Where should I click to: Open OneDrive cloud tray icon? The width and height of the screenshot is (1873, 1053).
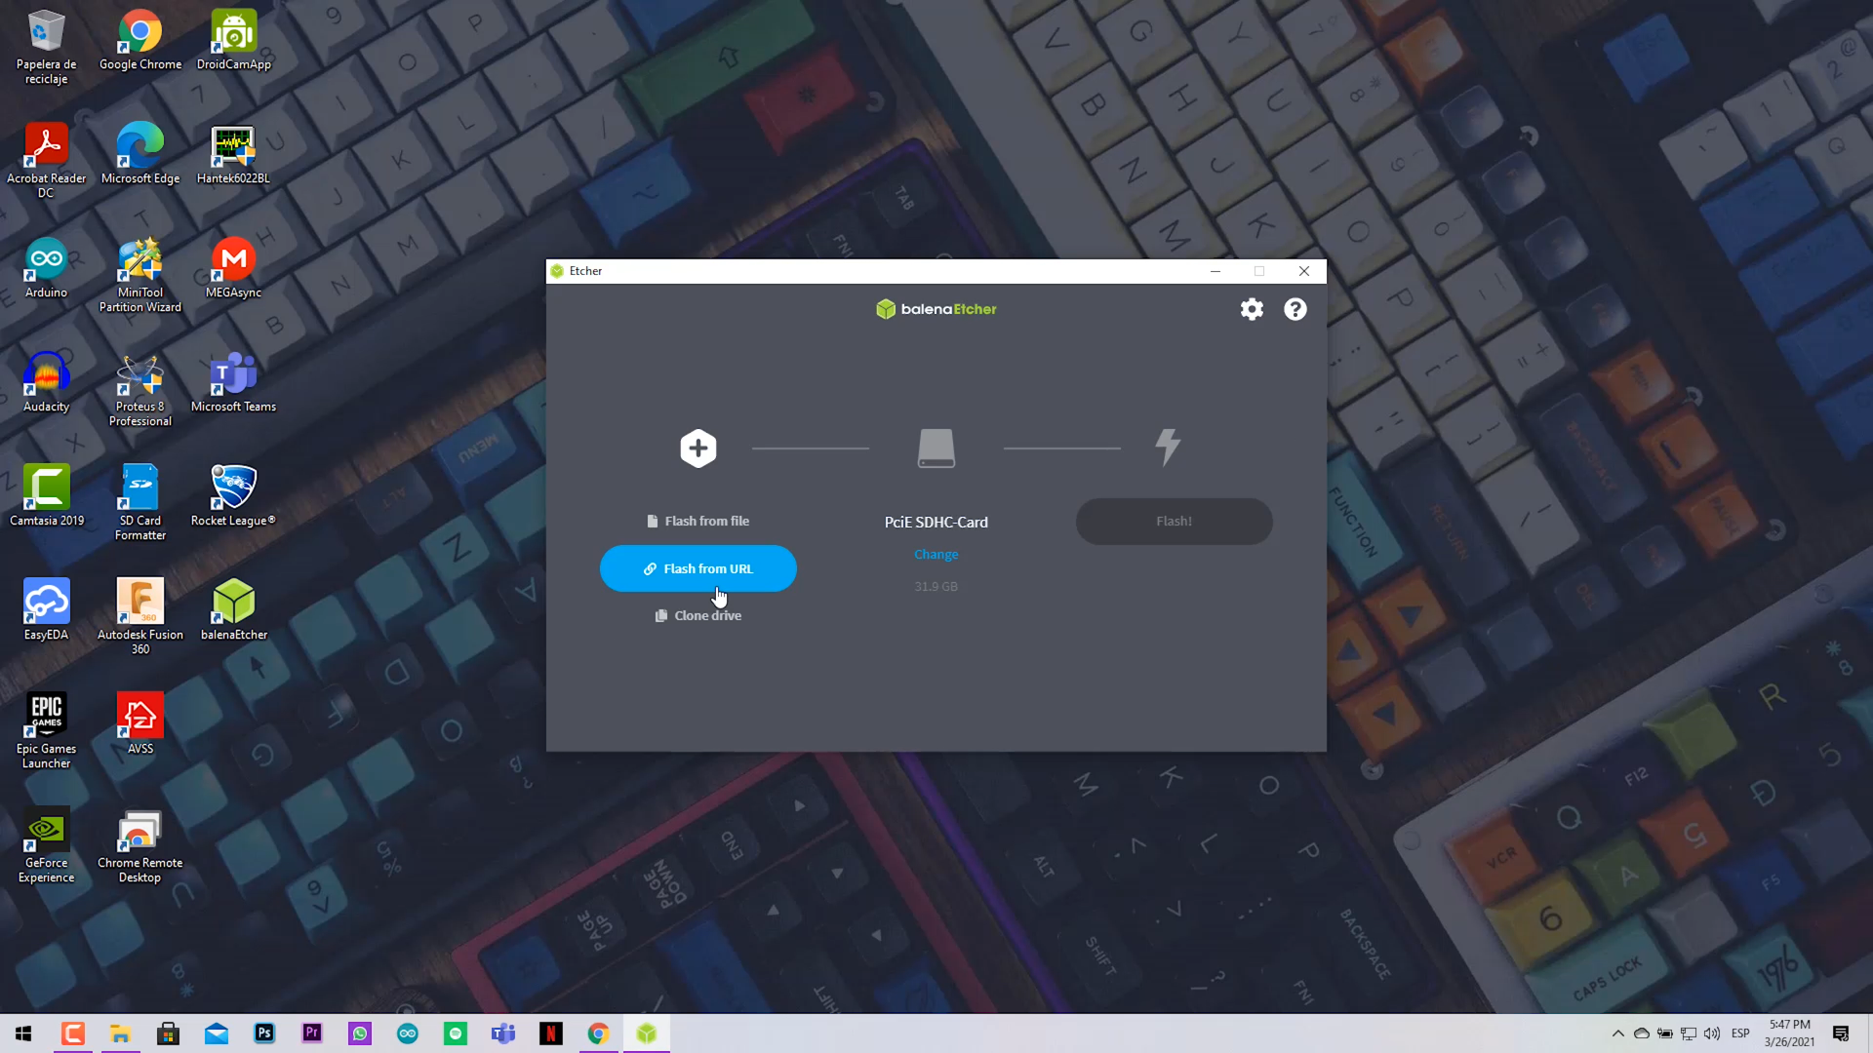(1642, 1033)
